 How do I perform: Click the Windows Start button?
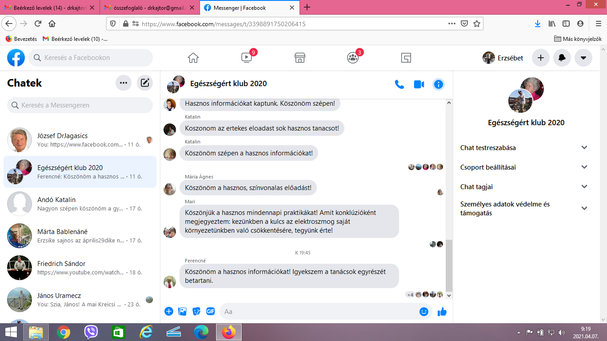pyautogui.click(x=11, y=332)
